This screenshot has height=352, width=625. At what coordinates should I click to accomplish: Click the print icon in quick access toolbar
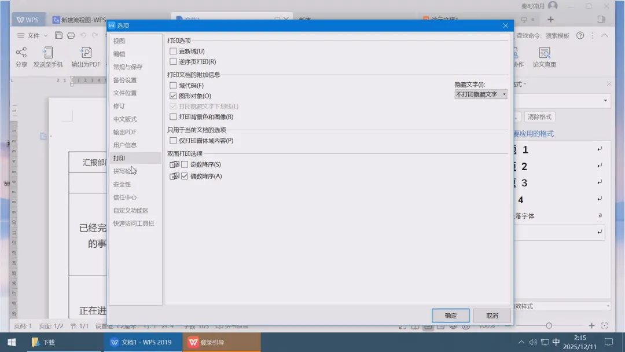[x=71, y=35]
